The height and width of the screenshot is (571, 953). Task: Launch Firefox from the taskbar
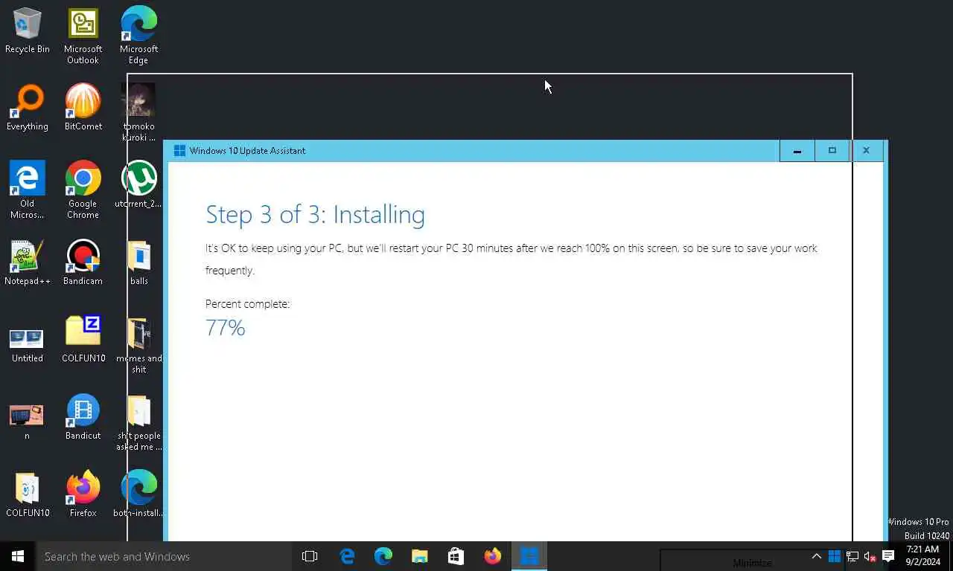(493, 556)
